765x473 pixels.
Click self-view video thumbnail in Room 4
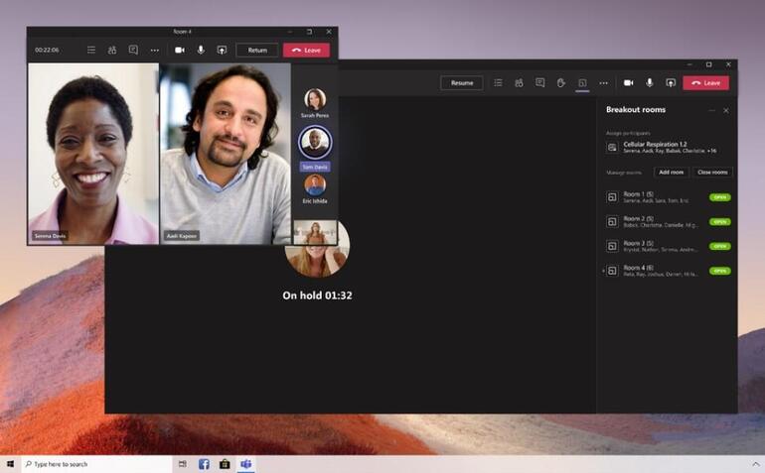click(x=315, y=232)
